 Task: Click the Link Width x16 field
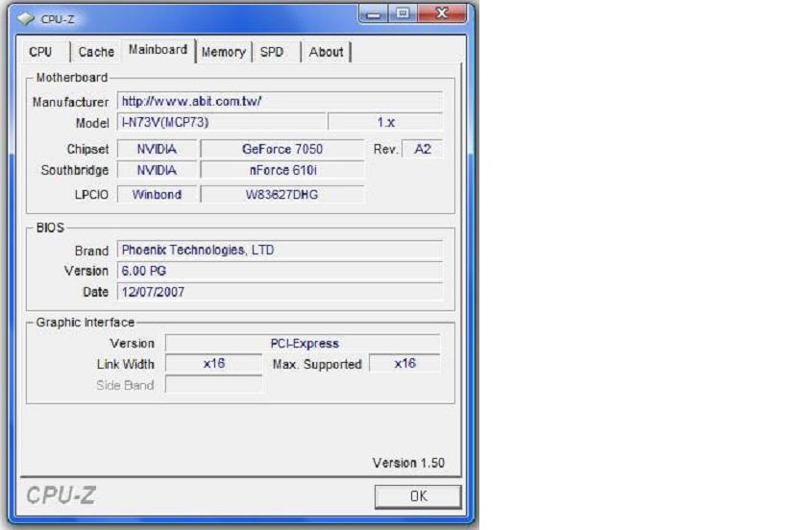coord(213,363)
